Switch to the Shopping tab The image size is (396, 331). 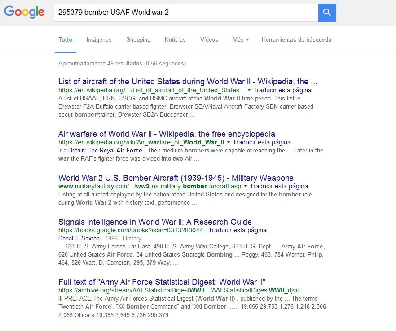[x=138, y=39]
